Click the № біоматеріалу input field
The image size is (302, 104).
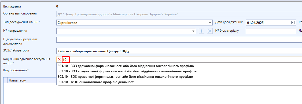coord(271,31)
